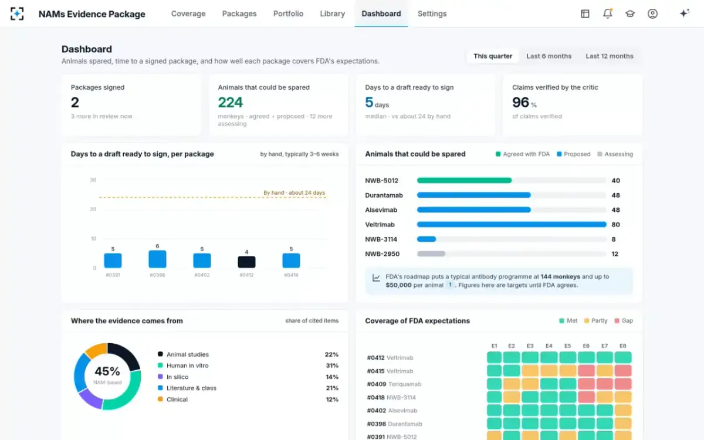Screen dimensions: 704x440
Task: Open the Packages signed card
Action: (131, 105)
